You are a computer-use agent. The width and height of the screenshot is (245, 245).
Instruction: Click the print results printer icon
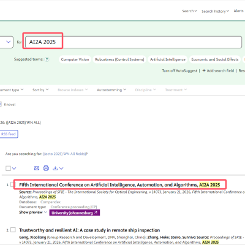[46, 168]
